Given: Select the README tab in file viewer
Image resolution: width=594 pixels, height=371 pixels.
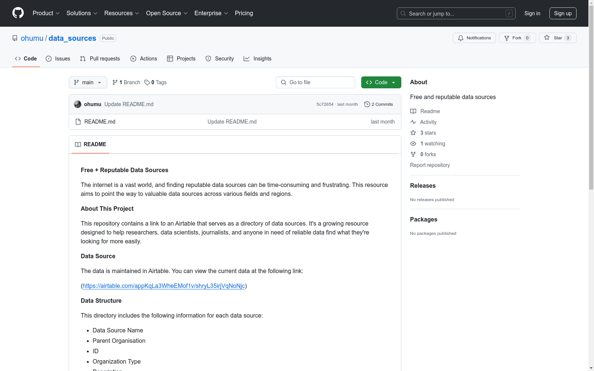Looking at the screenshot, I should 91,144.
